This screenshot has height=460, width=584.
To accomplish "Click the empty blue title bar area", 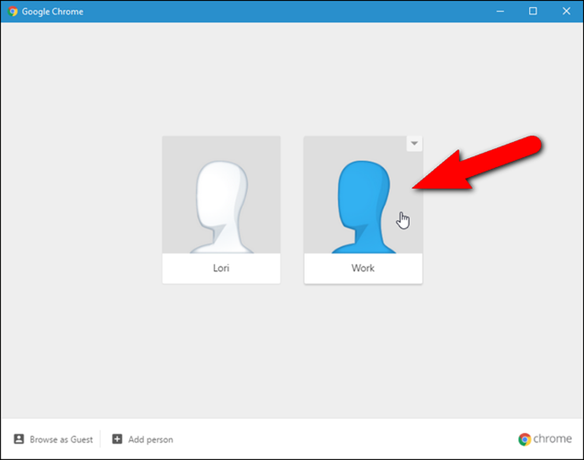I will click(283, 11).
